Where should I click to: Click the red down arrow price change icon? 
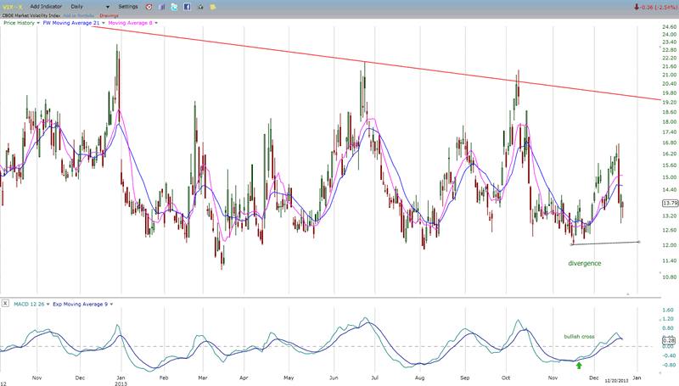(636, 6)
